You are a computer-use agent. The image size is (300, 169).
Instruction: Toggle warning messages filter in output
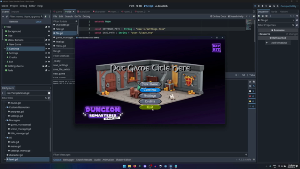tap(252, 101)
